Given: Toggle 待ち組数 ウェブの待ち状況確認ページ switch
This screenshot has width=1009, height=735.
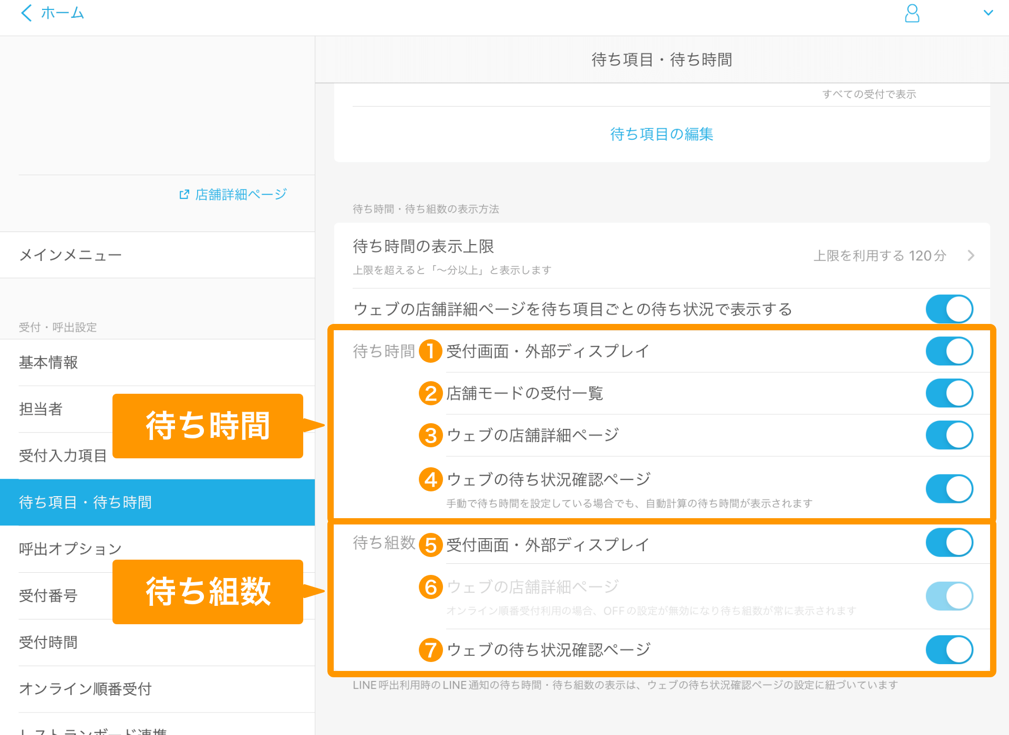Looking at the screenshot, I should (949, 650).
